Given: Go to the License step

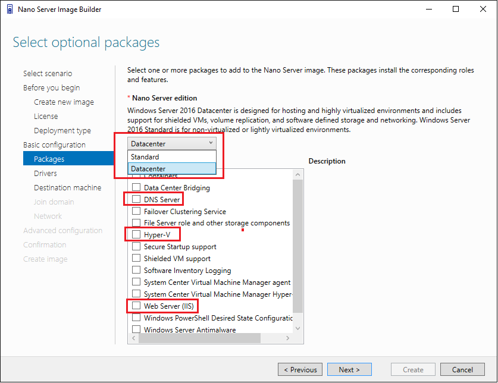Looking at the screenshot, I should point(46,116).
